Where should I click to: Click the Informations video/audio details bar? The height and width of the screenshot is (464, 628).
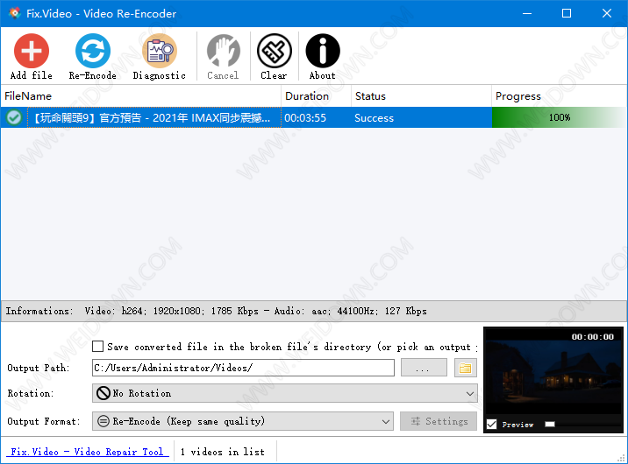coord(314,311)
